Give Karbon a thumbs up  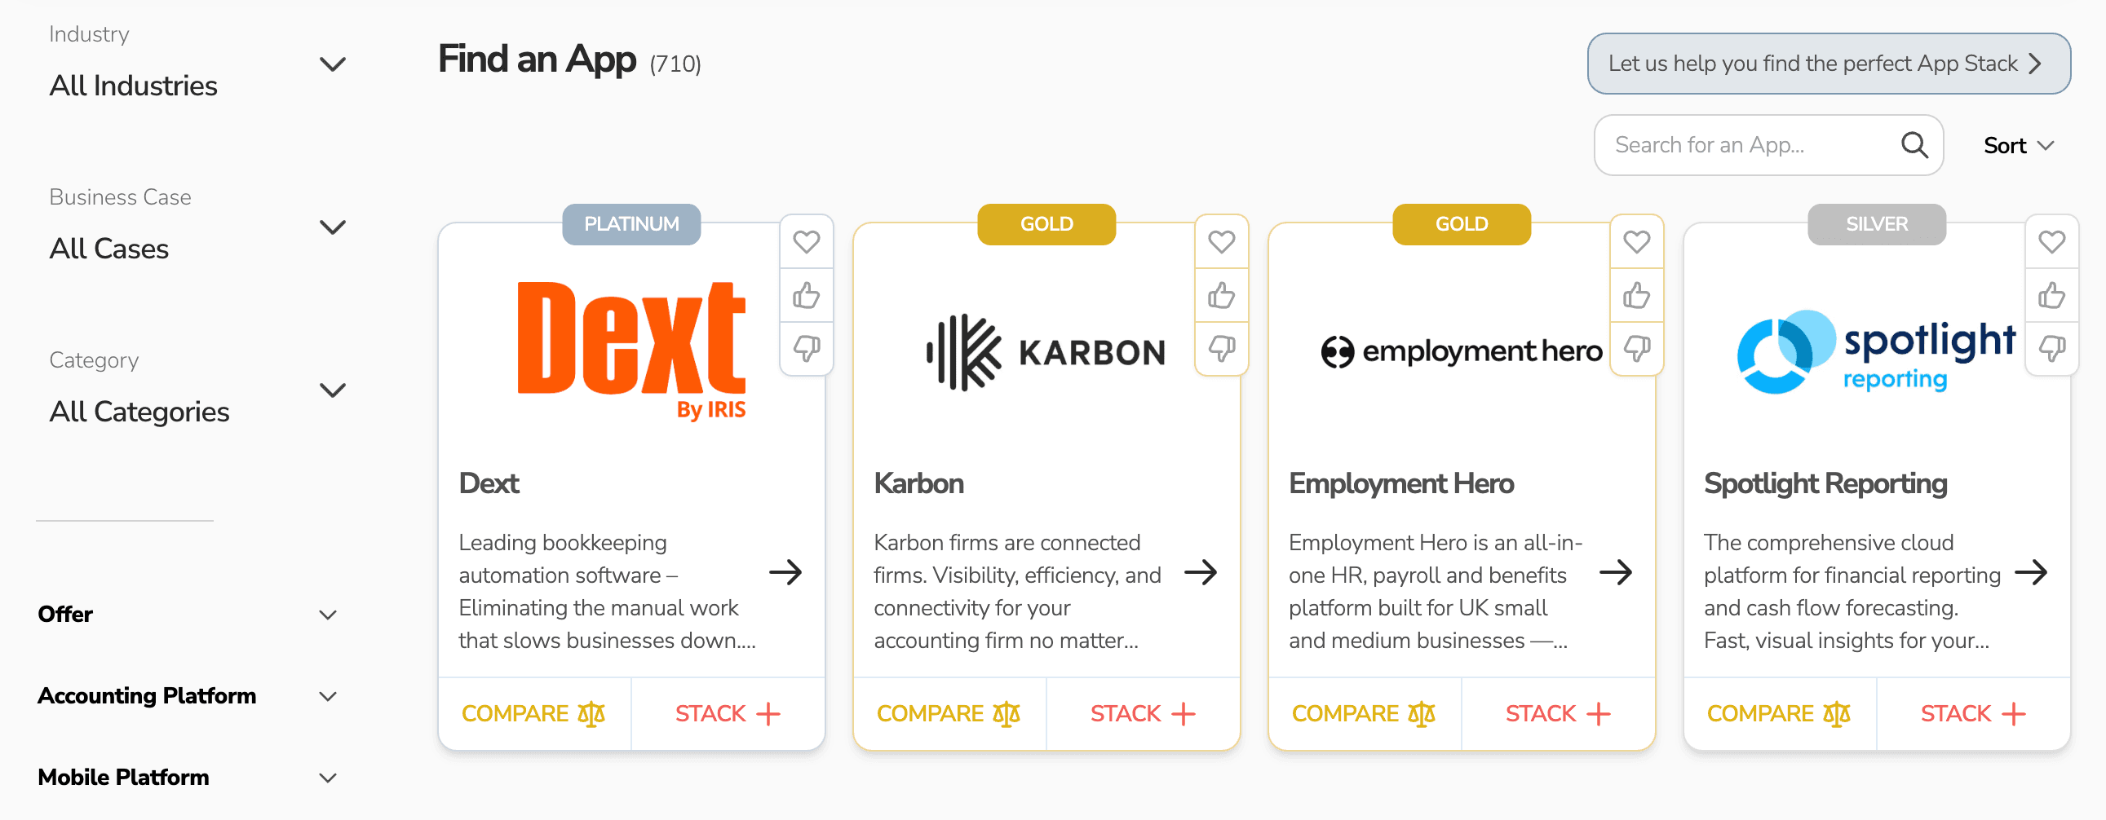click(1220, 296)
